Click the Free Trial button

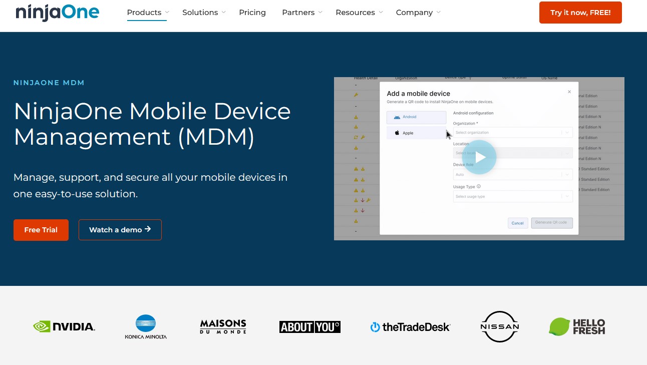pyautogui.click(x=41, y=230)
